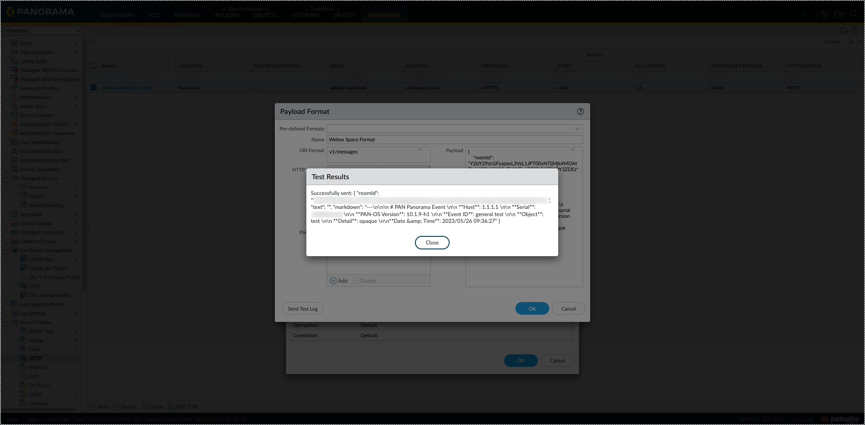
Task: Open the ACC tab
Action: pos(154,15)
